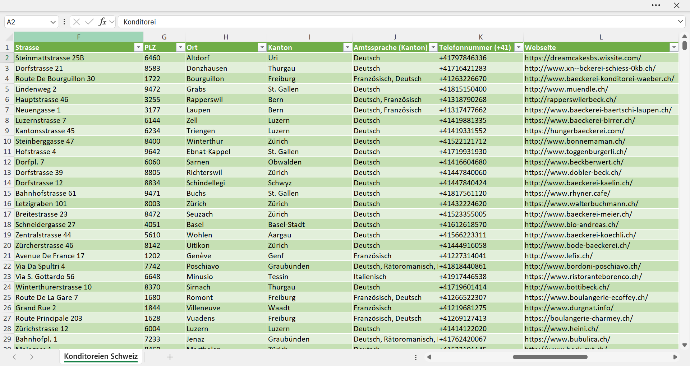Expand the formula bar with the chevron

click(x=680, y=22)
